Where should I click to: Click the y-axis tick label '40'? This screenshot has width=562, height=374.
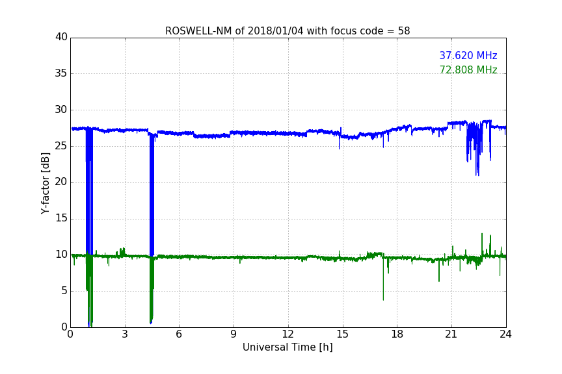click(x=61, y=37)
